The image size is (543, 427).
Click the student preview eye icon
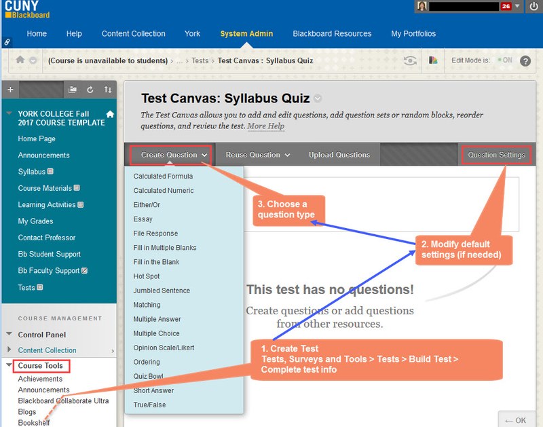tap(410, 60)
